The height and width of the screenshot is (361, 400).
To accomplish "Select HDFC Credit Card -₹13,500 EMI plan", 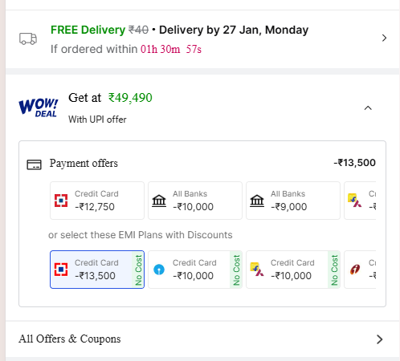I will (97, 270).
